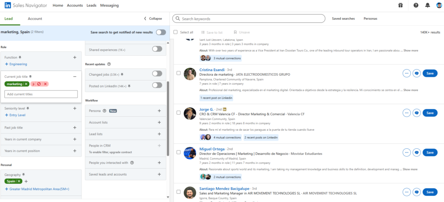Click Jorge G.'s LinkedIn premium badge
This screenshot has height=202, width=444.
point(225,109)
